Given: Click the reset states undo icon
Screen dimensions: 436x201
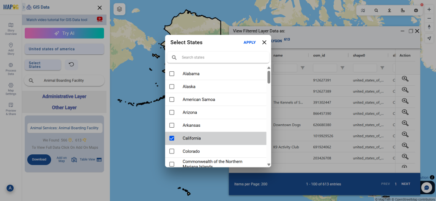Looking at the screenshot, I should click(72, 64).
